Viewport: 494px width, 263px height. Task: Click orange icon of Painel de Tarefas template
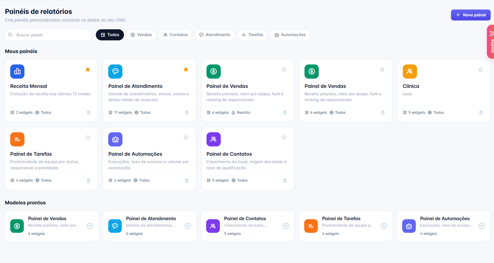[x=311, y=226]
